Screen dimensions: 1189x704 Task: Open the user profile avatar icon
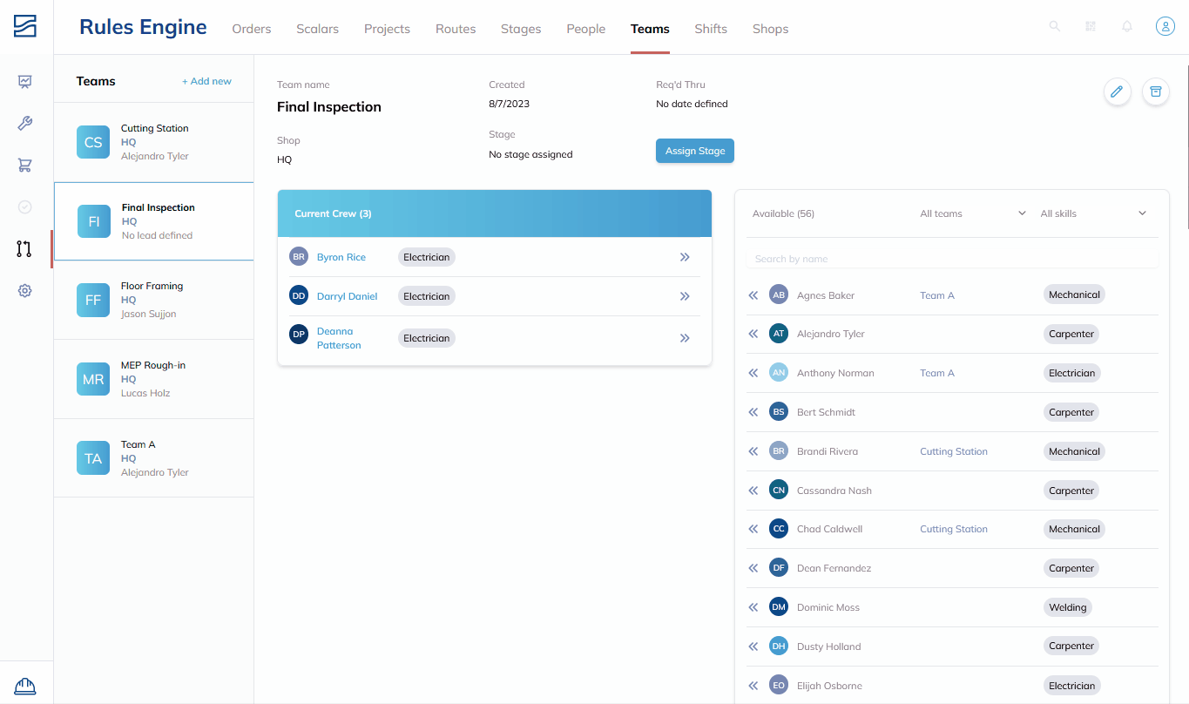[1165, 27]
